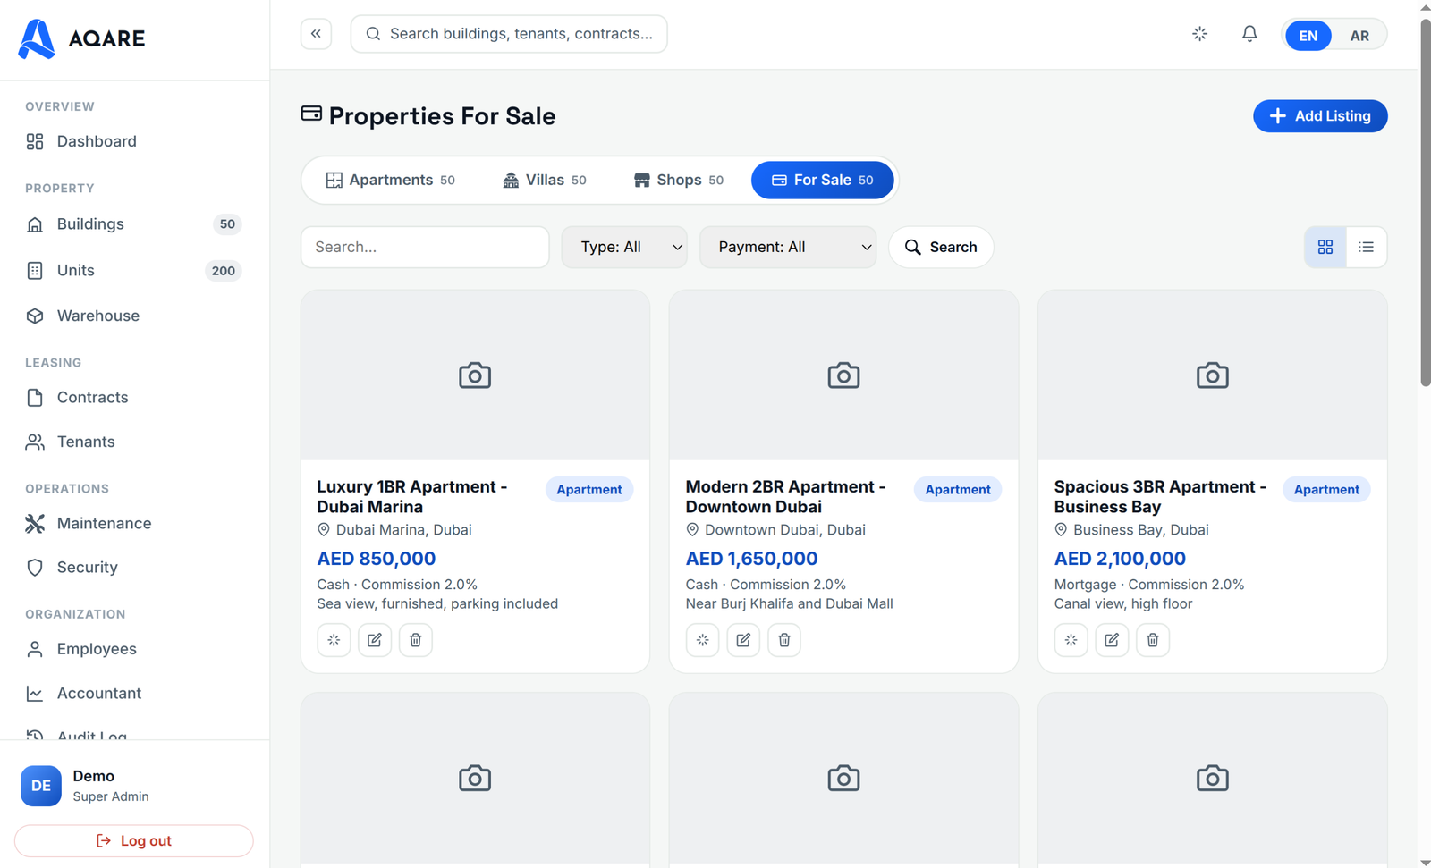
Task: Collapse the sidebar with double-chevron button
Action: 316,34
